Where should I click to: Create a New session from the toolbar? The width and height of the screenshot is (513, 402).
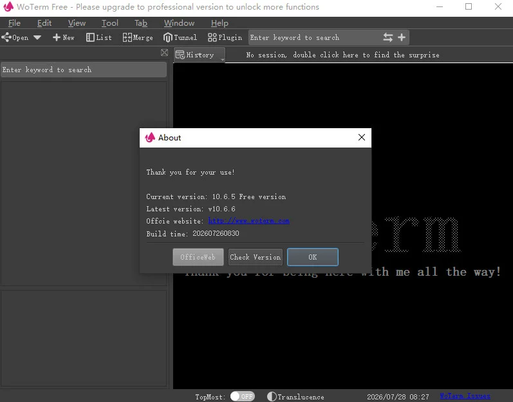click(x=64, y=37)
